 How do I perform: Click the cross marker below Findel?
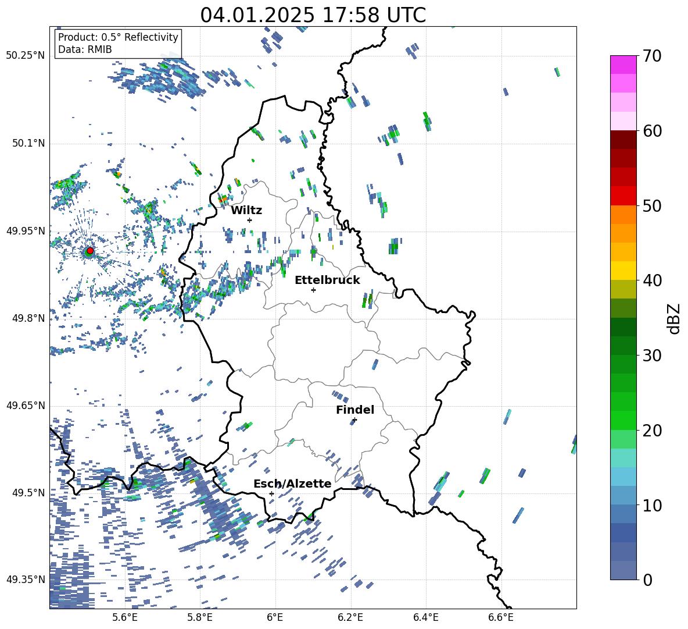coord(354,420)
